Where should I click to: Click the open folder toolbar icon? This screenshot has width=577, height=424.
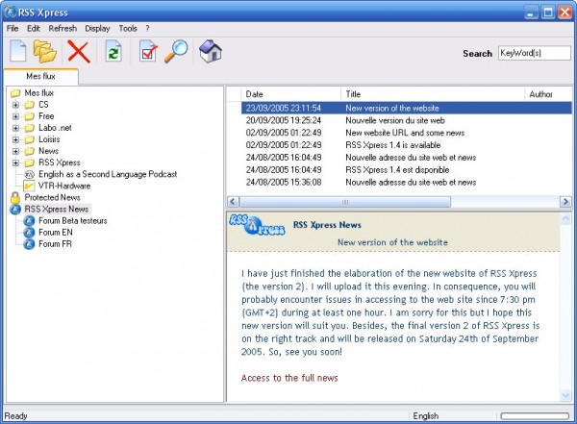pos(46,52)
